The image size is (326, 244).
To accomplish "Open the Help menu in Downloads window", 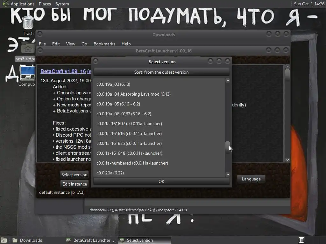I will point(126,44).
